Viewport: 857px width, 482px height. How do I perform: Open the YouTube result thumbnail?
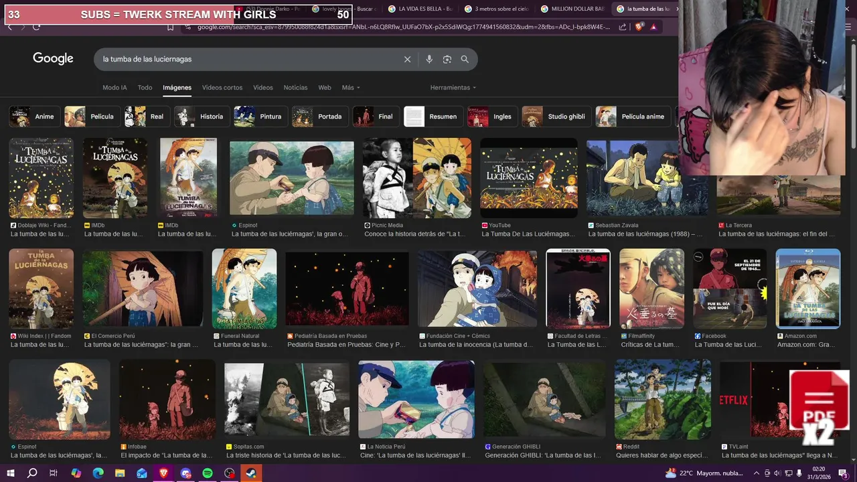[x=529, y=178]
